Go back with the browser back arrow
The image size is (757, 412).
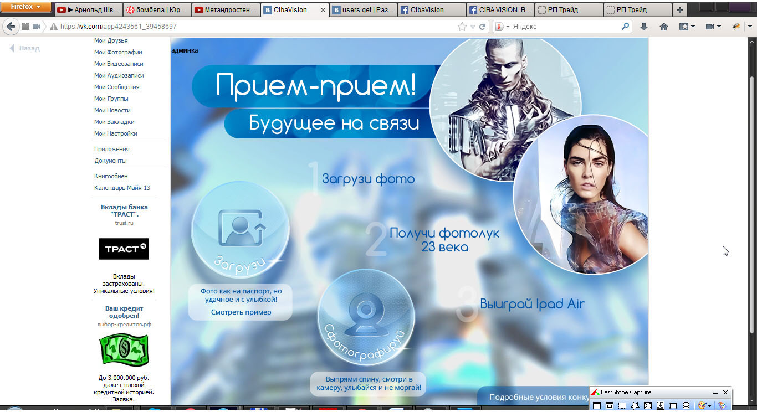coord(11,27)
